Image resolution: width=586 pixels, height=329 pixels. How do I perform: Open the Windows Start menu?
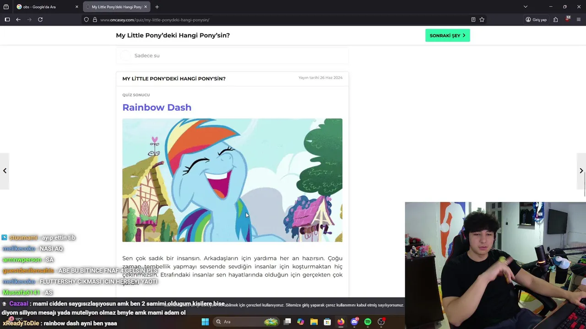tap(205, 322)
